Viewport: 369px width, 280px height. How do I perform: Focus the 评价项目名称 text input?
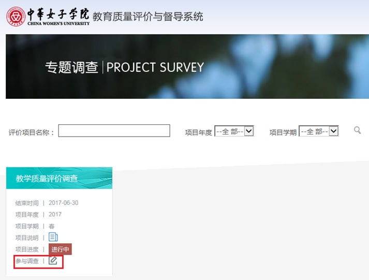(x=114, y=131)
